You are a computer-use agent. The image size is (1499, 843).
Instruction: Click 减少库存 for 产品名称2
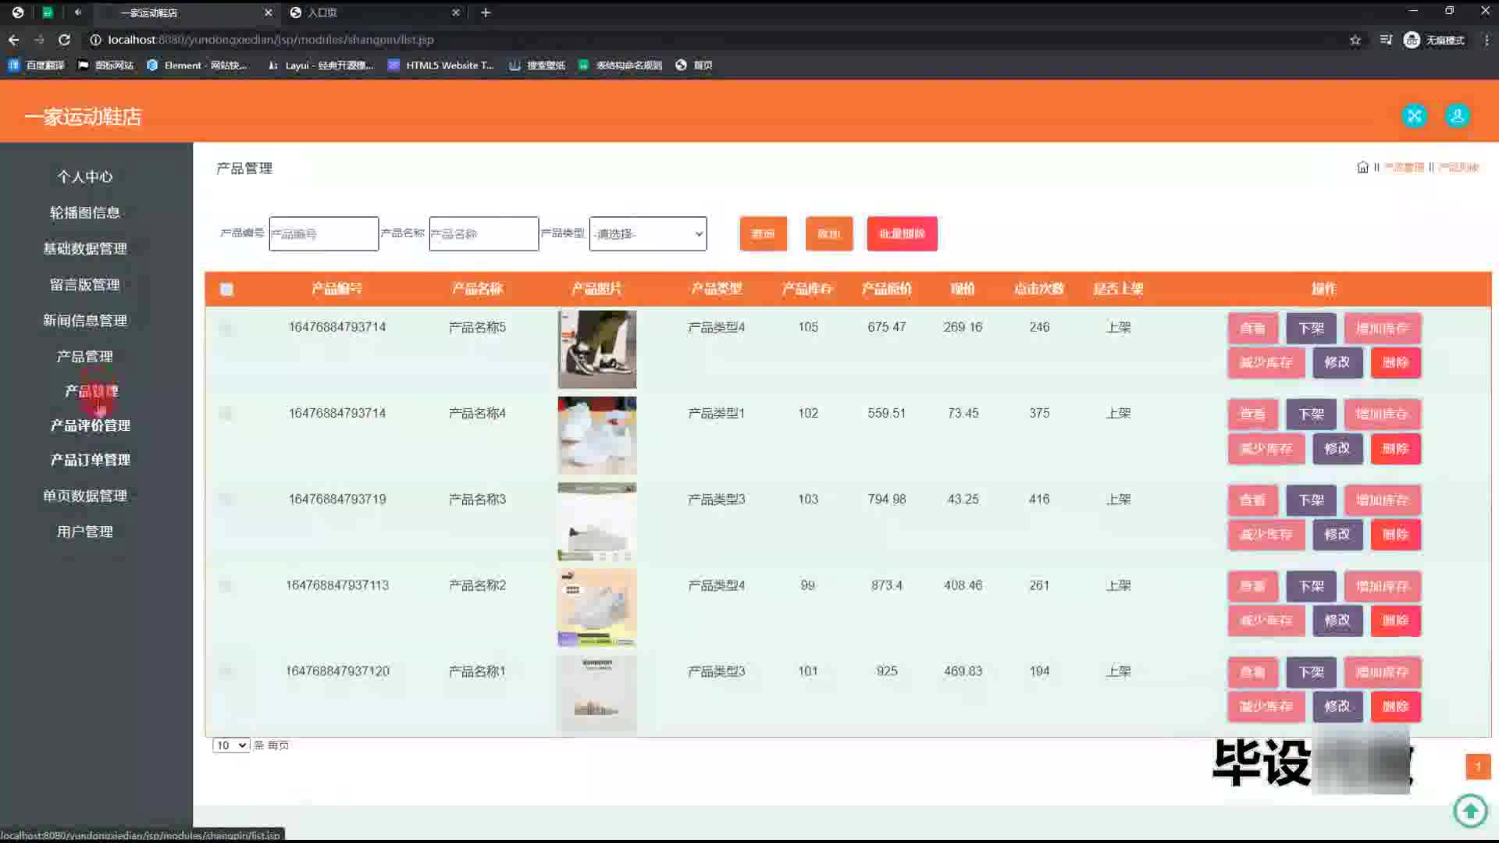[1266, 621]
